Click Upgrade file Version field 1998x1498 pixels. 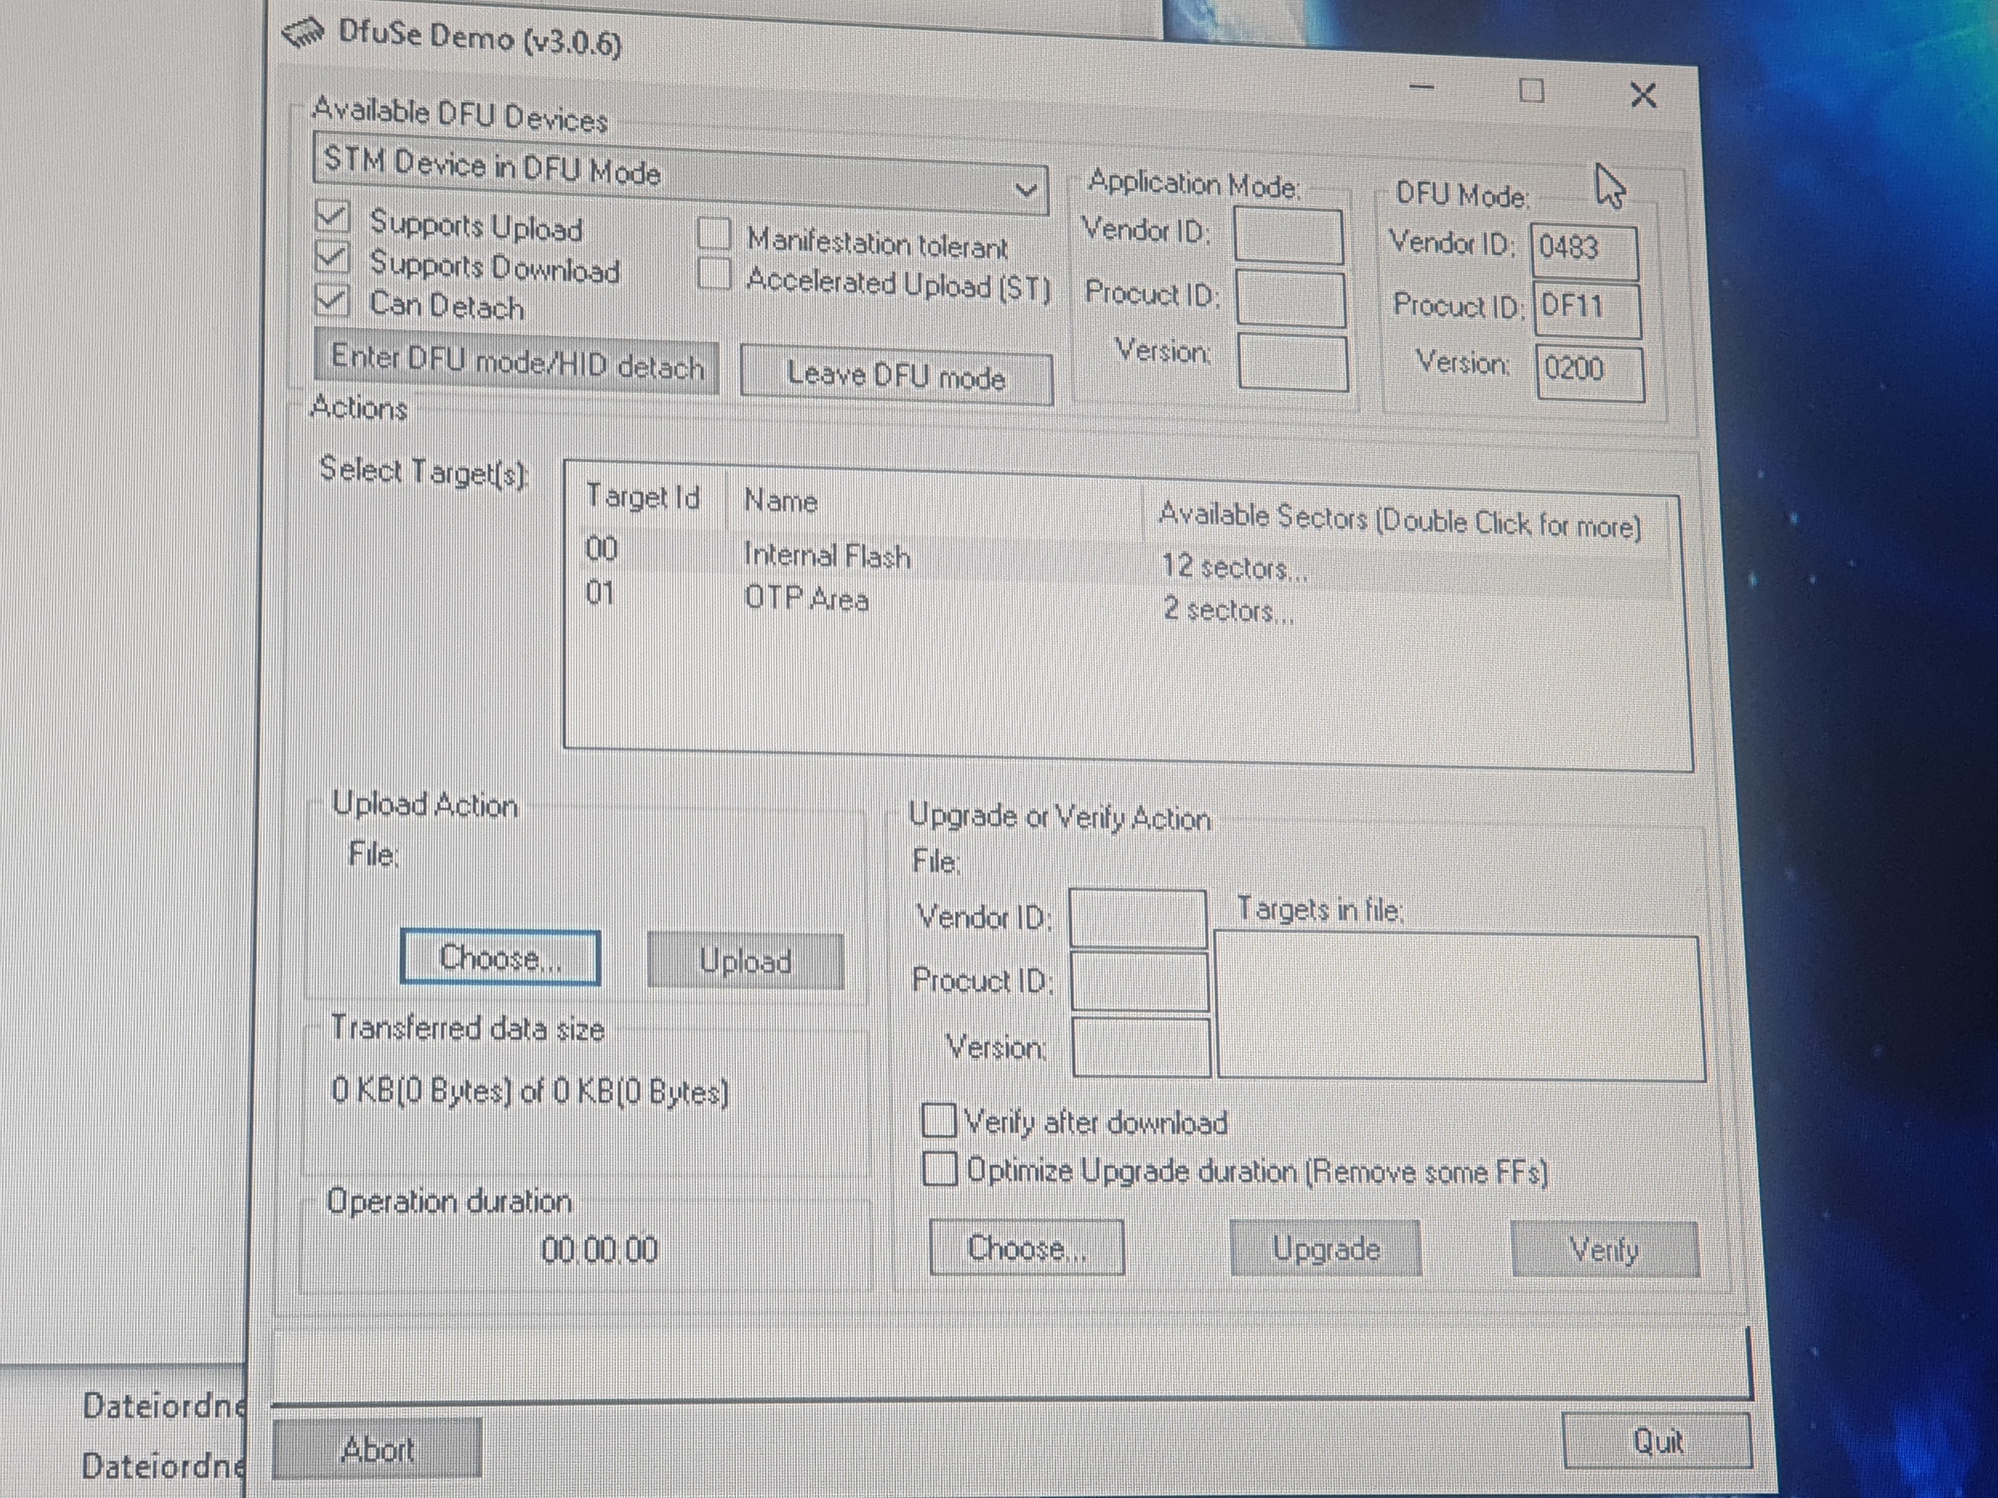(x=1141, y=1047)
